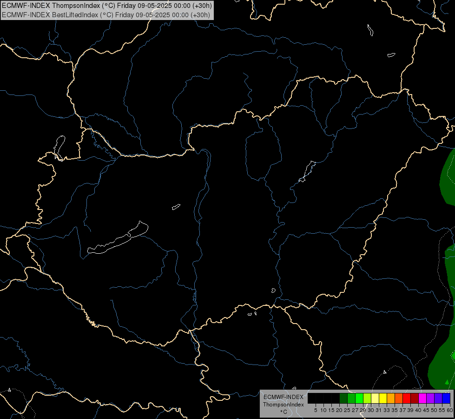The height and width of the screenshot is (419, 455).
Task: Click the °C unit label in the legend
Action: point(284,412)
